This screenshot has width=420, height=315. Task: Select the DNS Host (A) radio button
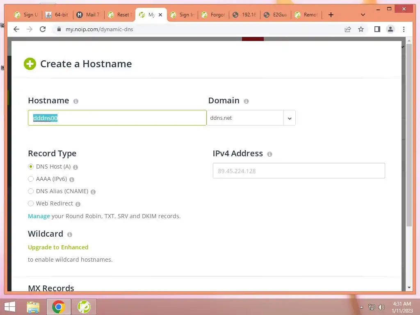[x=31, y=167]
